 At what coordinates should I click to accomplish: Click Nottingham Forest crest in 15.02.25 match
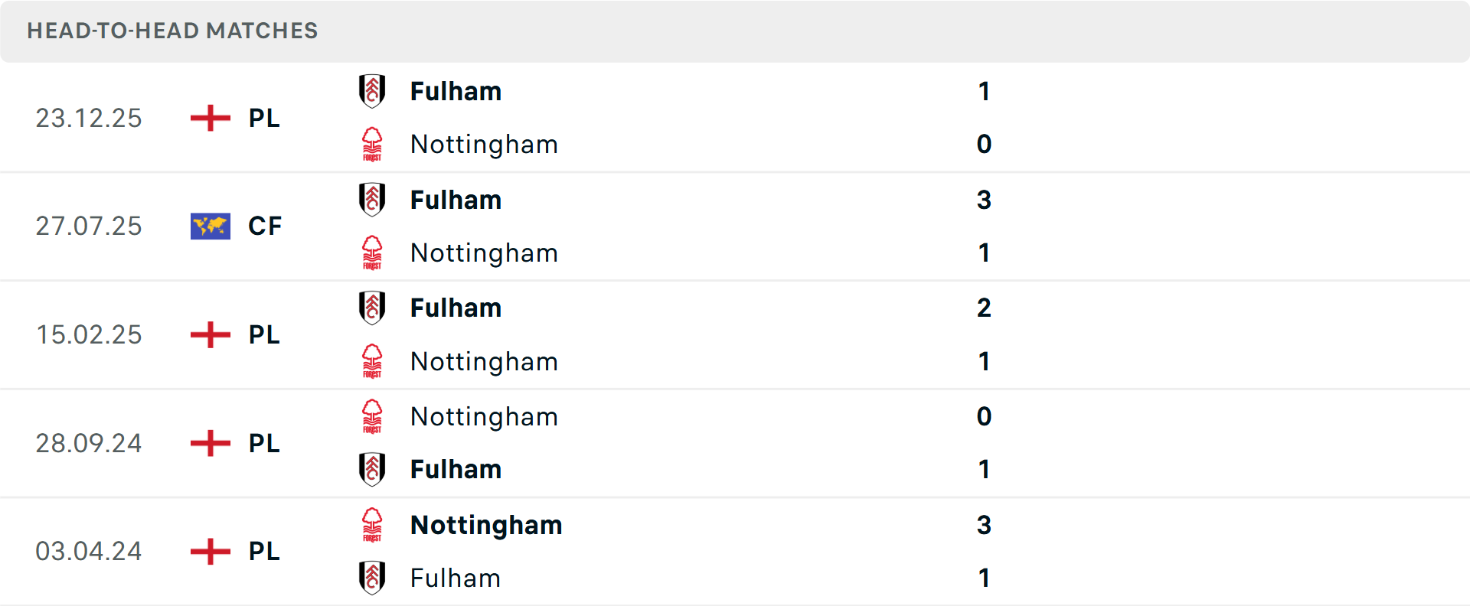(372, 361)
